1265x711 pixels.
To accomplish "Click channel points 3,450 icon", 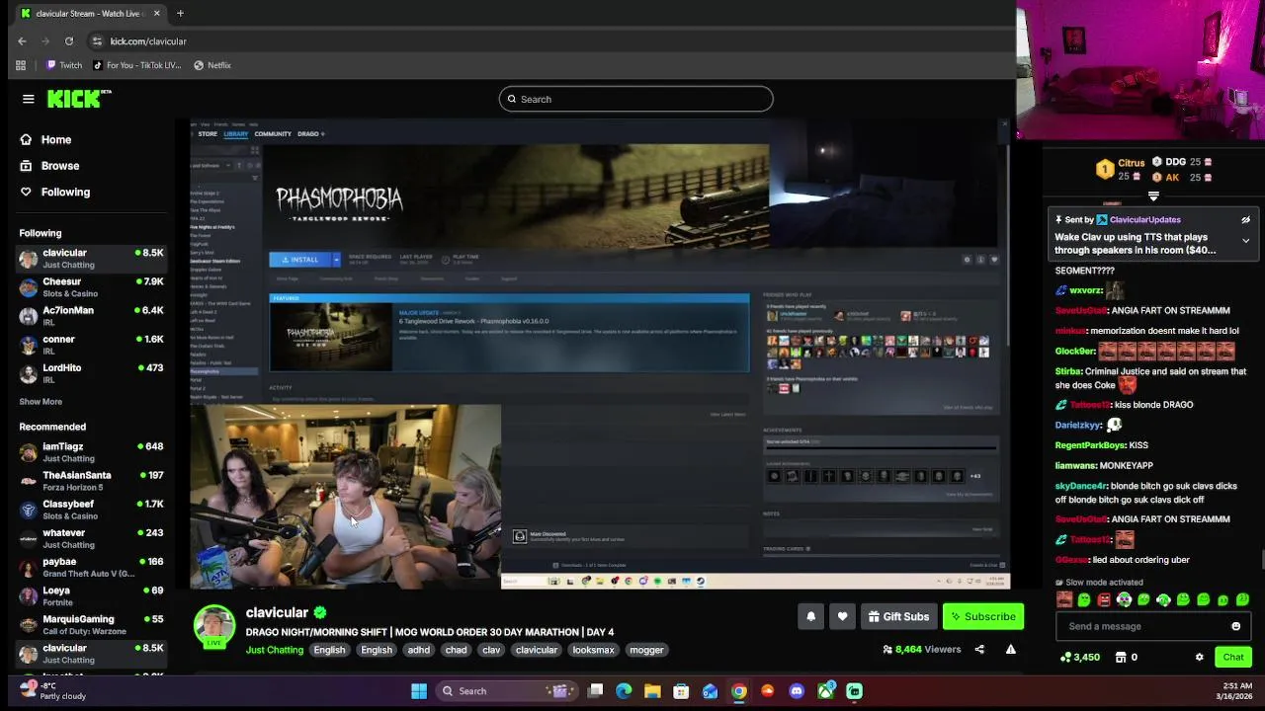I will (1065, 657).
